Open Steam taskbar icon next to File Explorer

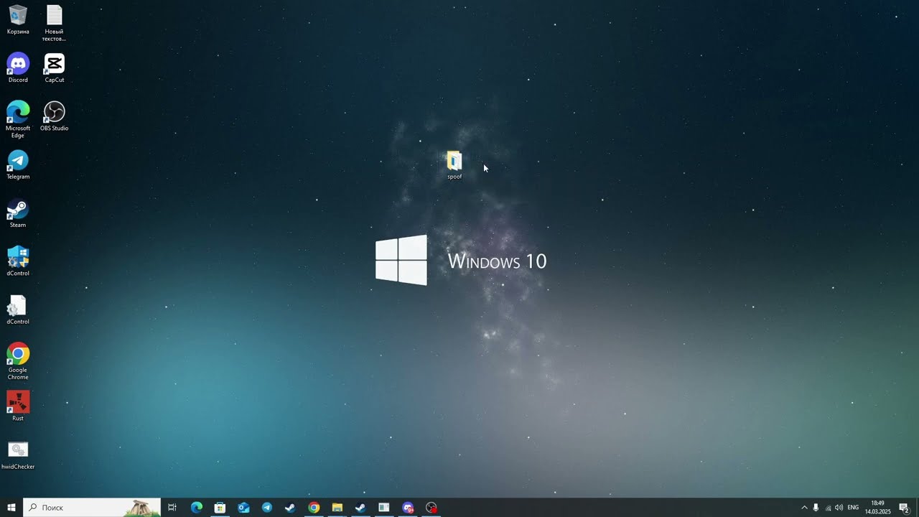(360, 508)
